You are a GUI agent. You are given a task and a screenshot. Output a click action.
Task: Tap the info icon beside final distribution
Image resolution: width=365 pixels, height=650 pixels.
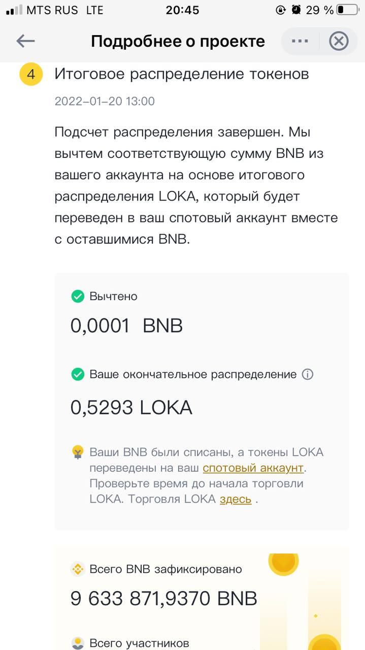(x=308, y=374)
